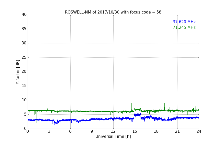Click the tall green spike just after hour 18

(157, 116)
